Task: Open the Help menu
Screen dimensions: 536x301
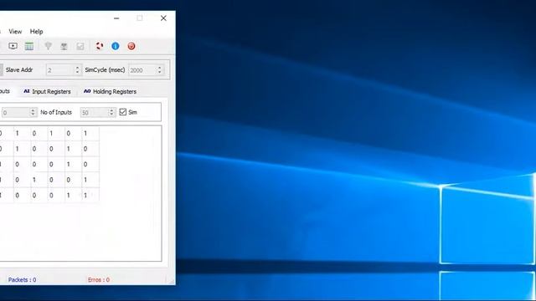Action: coord(37,32)
